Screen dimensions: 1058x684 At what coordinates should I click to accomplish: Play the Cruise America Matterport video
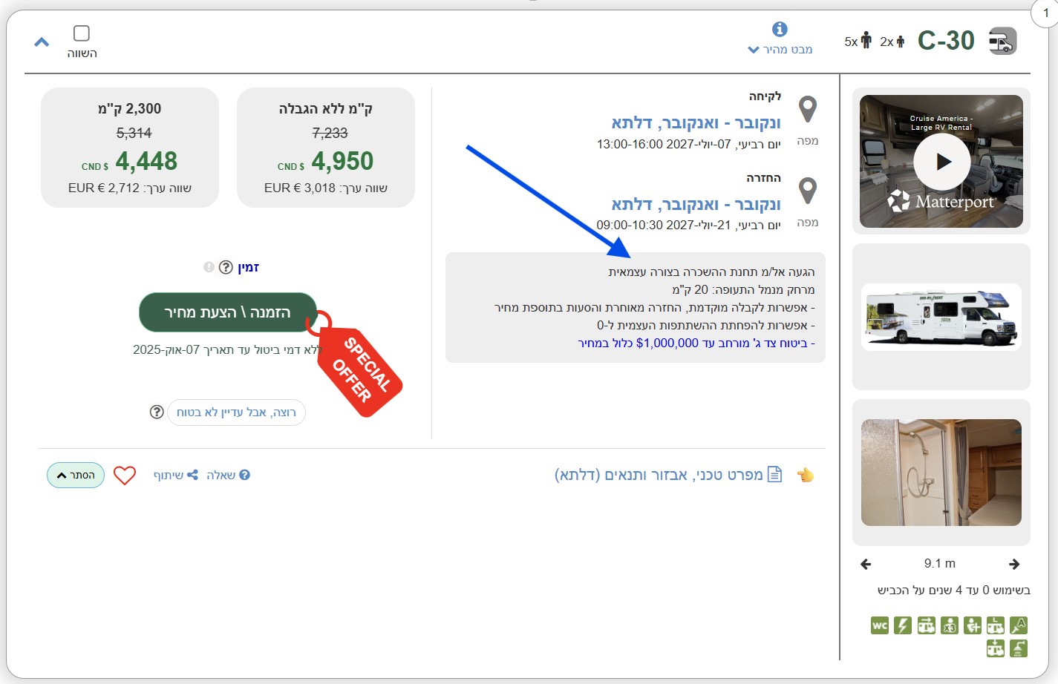941,162
